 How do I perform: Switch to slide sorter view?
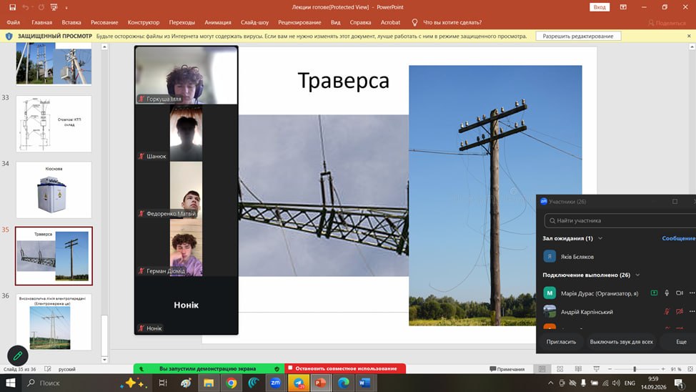tap(560, 369)
